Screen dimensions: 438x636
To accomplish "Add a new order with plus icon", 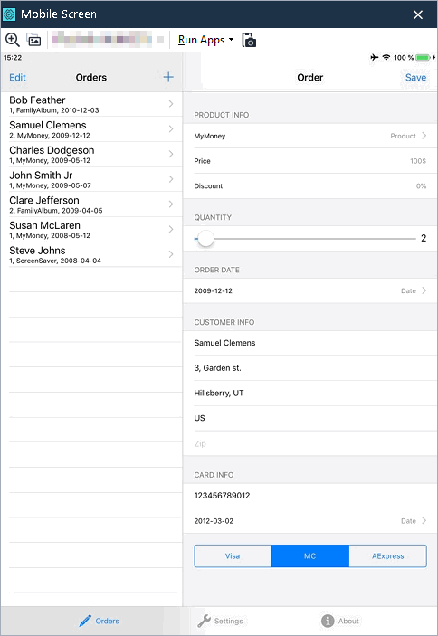I will tap(168, 77).
